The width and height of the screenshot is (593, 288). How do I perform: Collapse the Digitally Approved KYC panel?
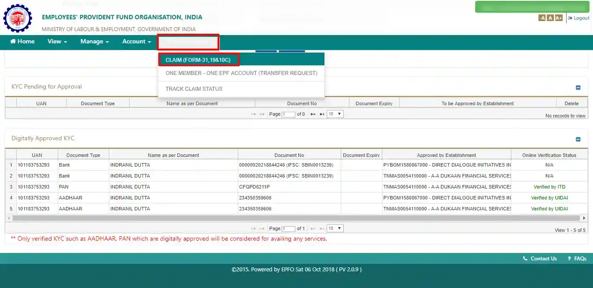578,139
